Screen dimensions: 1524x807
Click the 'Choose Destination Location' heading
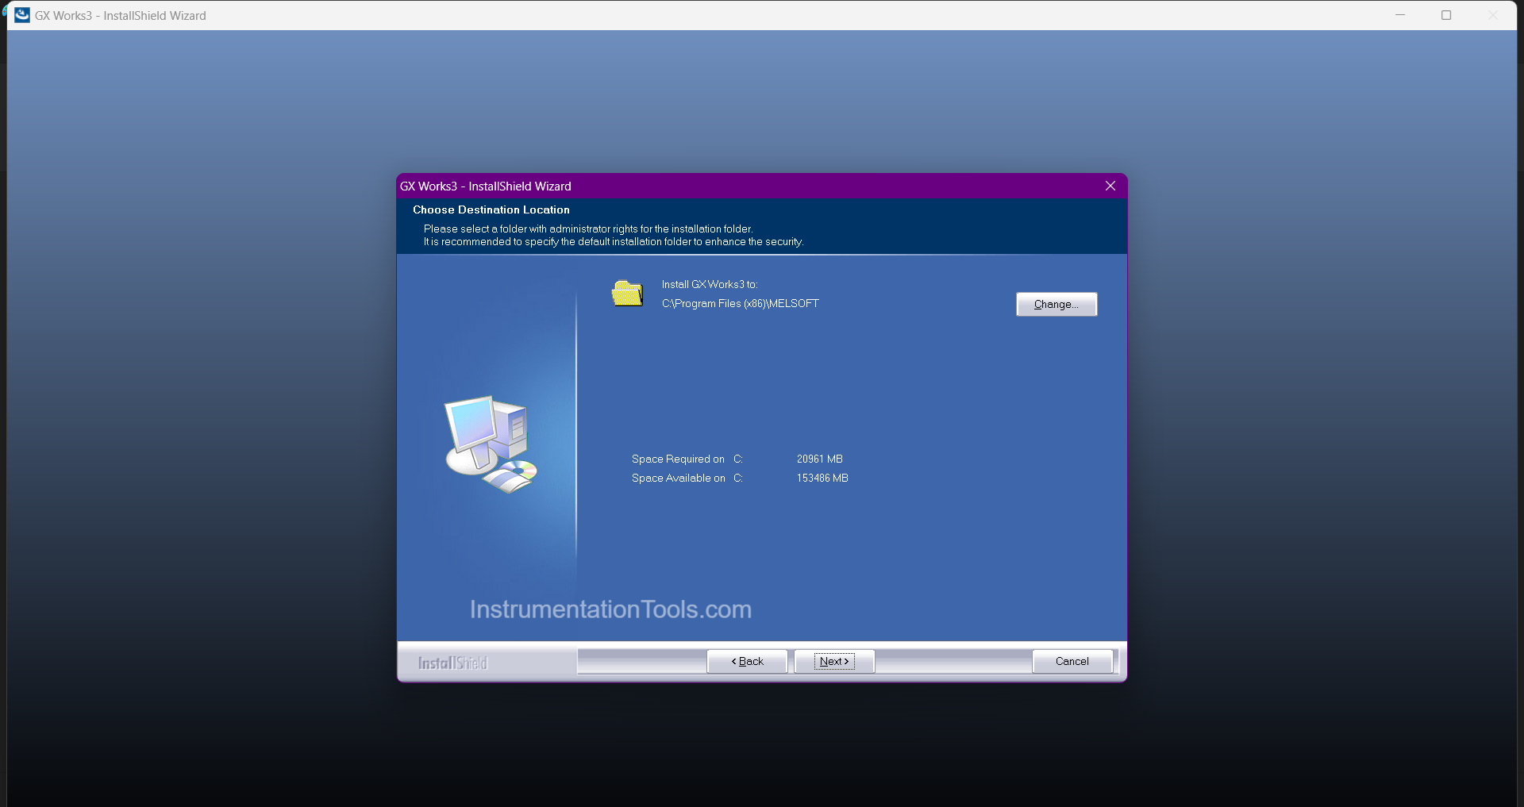pyautogui.click(x=491, y=209)
